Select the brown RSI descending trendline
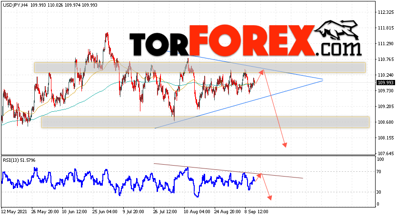The width and height of the screenshot is (397, 217). coord(228,171)
